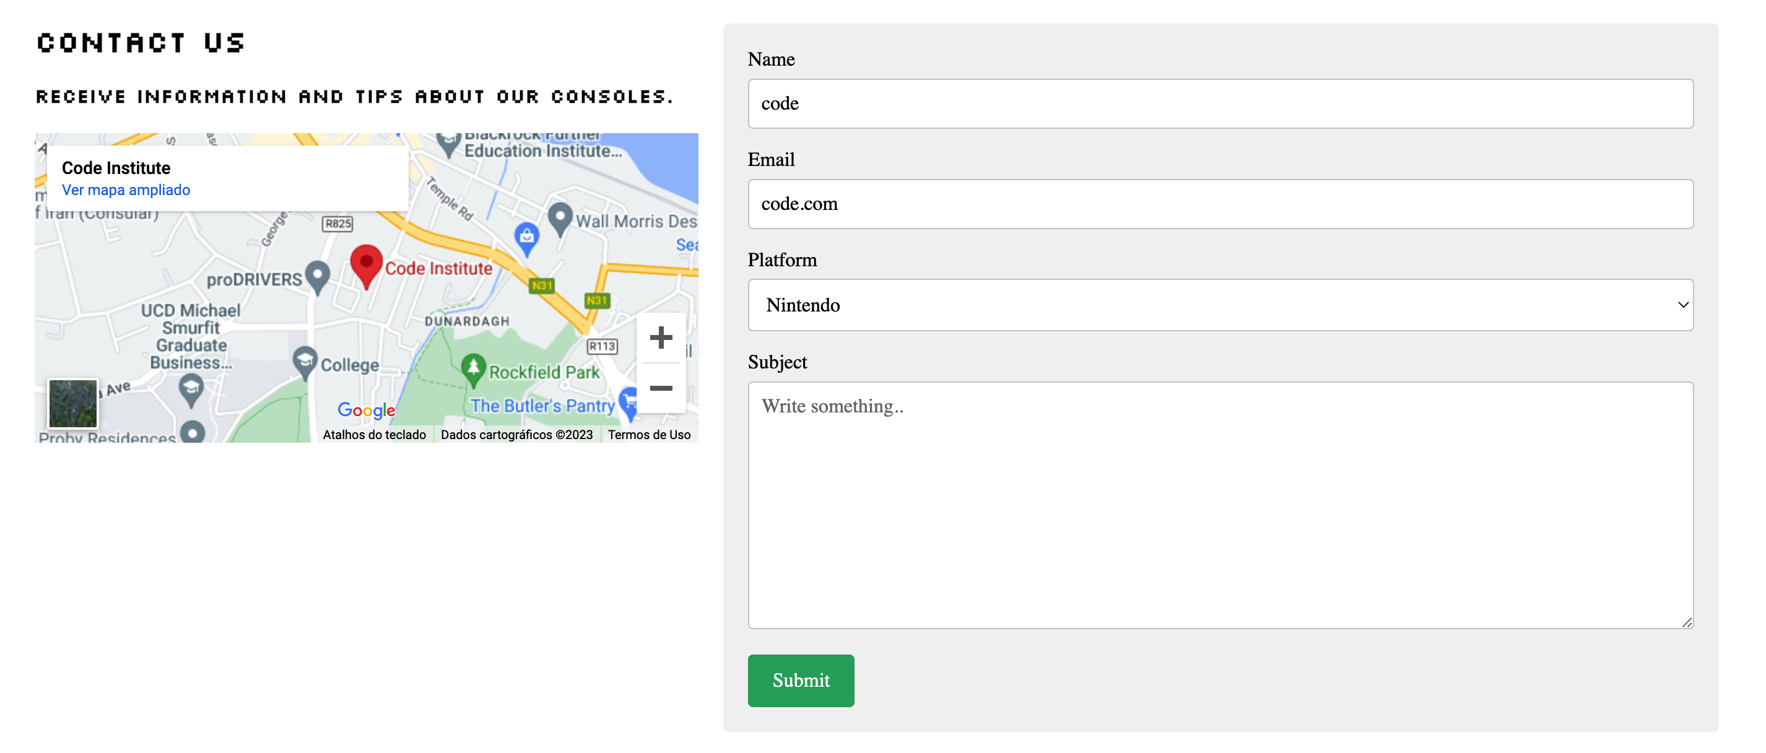Viewport: 1766px width, 753px height.
Task: Open the Platform dropdown showing Nintendo
Action: click(x=1220, y=305)
